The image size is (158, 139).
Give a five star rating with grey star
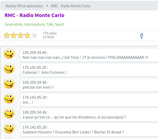tap(34, 35)
